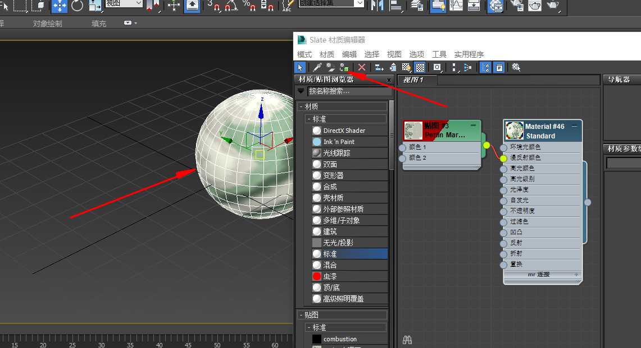Show shaded material in viewport icon
Screen dimensions: 641x348
click(x=406, y=67)
